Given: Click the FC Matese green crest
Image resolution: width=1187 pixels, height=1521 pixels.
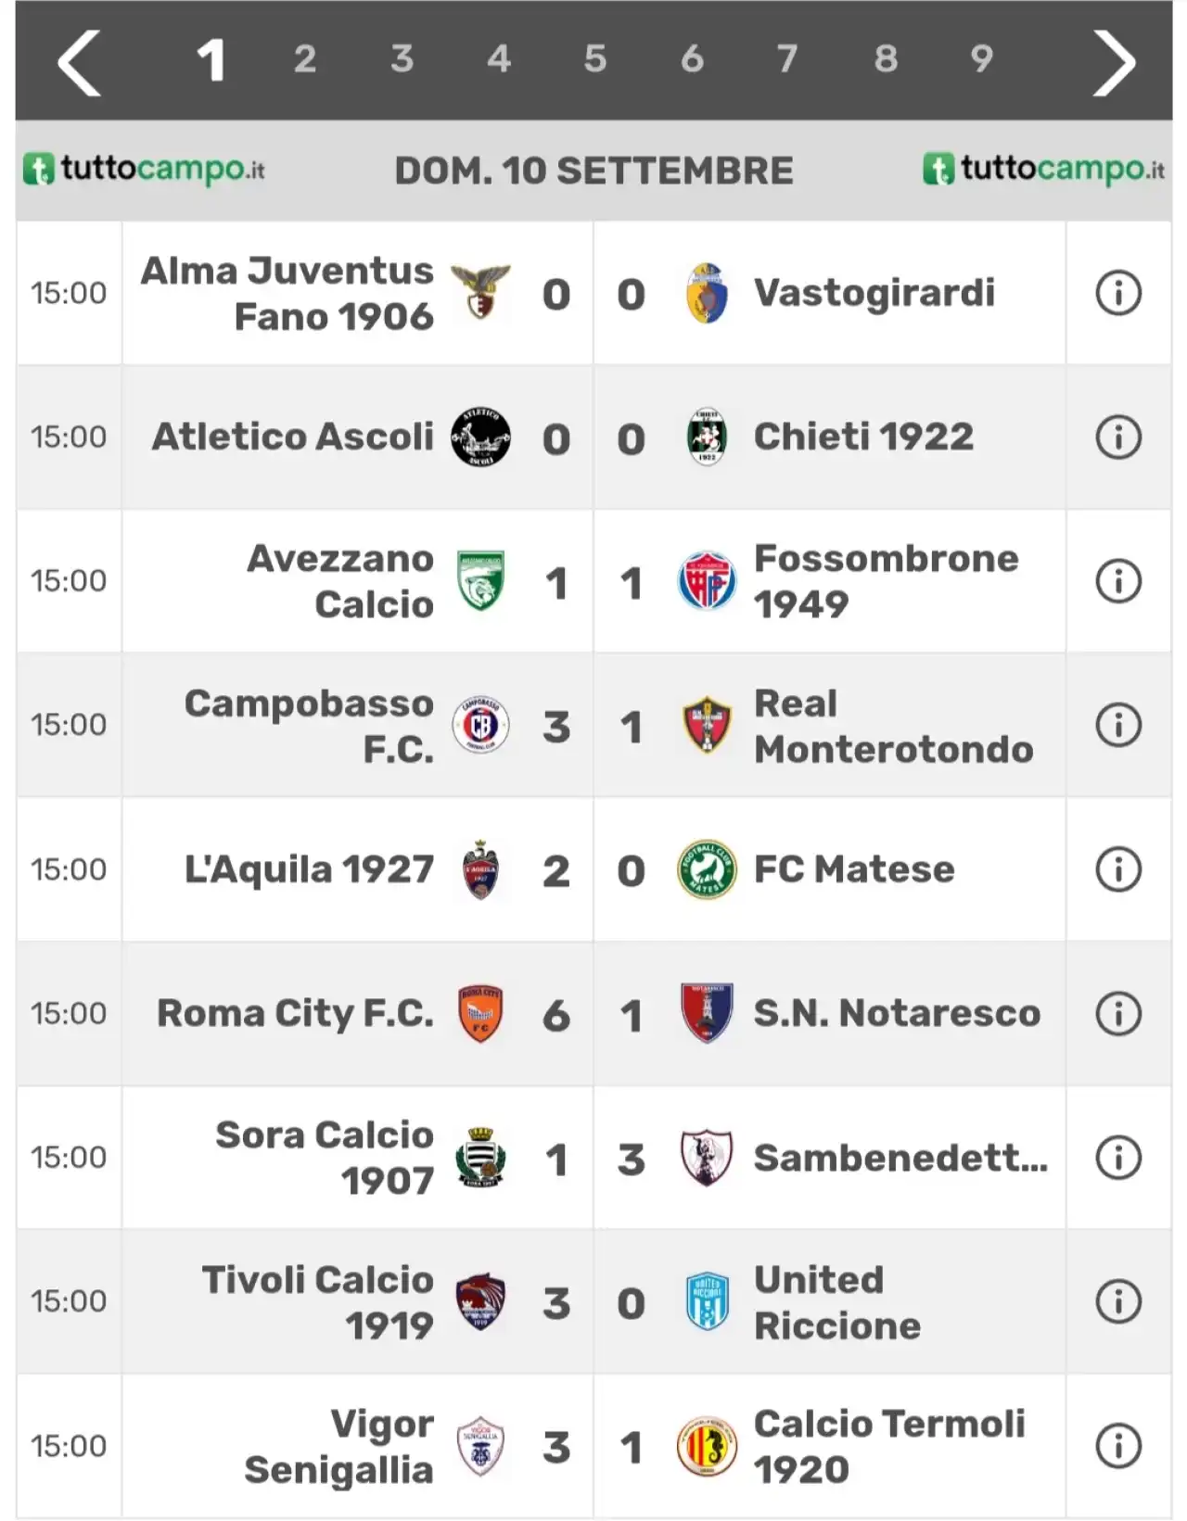Looking at the screenshot, I should coord(707,869).
